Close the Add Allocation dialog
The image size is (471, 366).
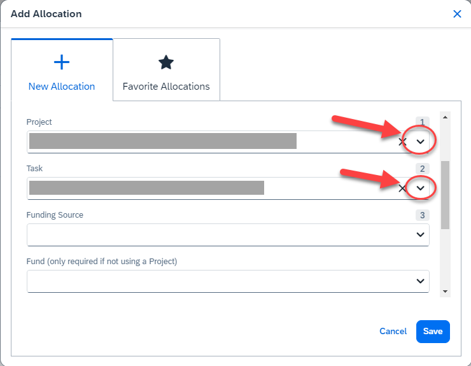click(x=457, y=14)
